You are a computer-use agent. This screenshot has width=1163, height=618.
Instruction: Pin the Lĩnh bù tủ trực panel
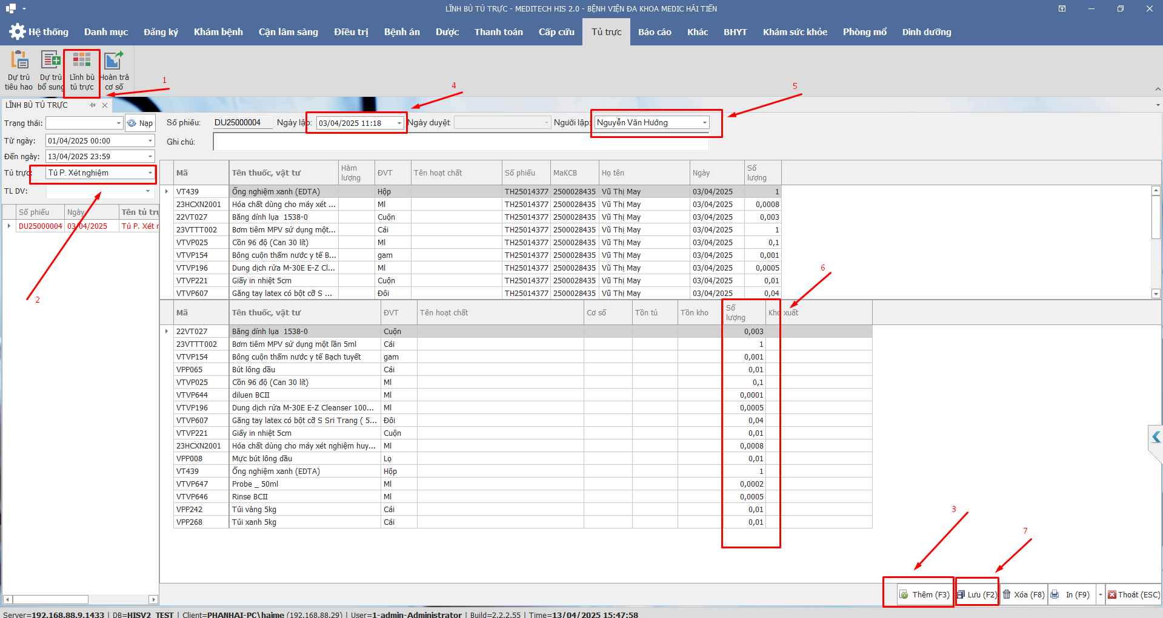coord(93,105)
